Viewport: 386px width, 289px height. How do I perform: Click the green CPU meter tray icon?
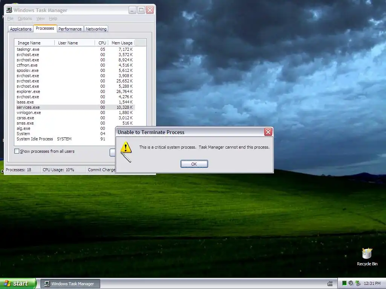pos(344,283)
